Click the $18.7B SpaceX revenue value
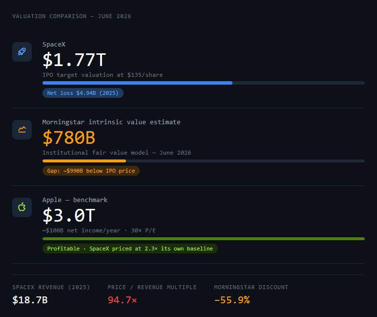This screenshot has height=317, width=377. tap(30, 300)
